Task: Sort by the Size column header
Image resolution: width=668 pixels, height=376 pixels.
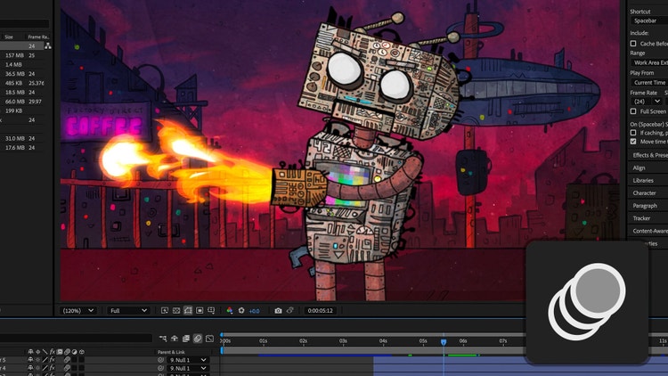Action: pyautogui.click(x=9, y=37)
